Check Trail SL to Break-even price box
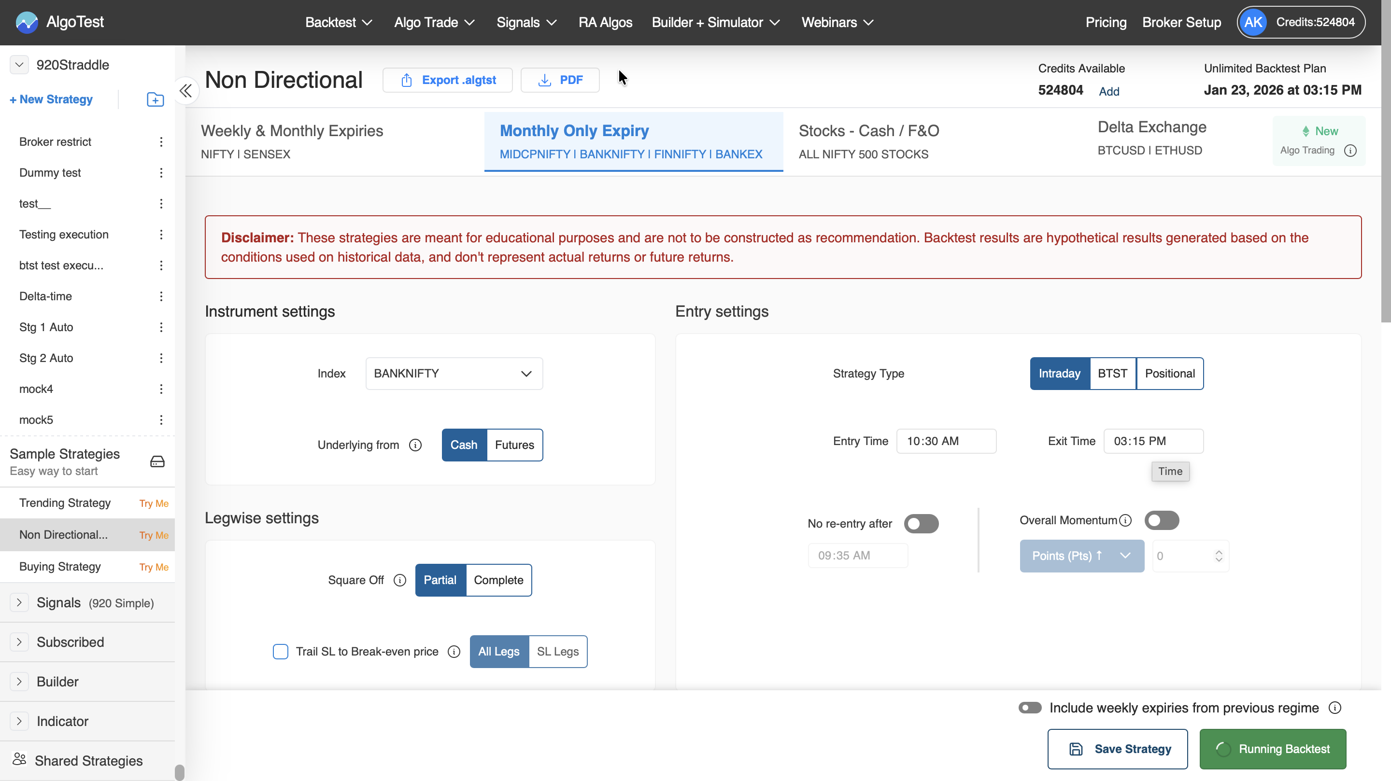This screenshot has width=1391, height=781. 280,652
